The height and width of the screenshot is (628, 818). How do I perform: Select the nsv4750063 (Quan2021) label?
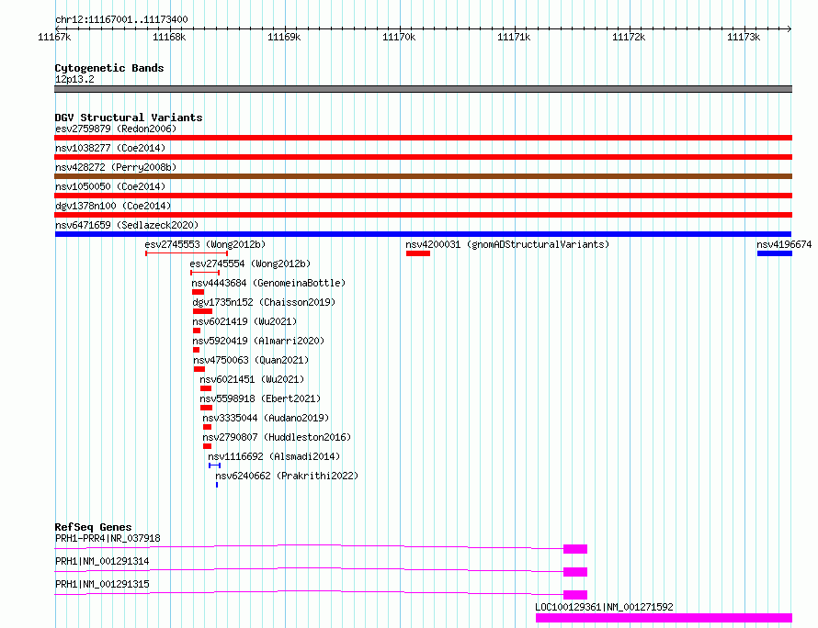pos(251,360)
